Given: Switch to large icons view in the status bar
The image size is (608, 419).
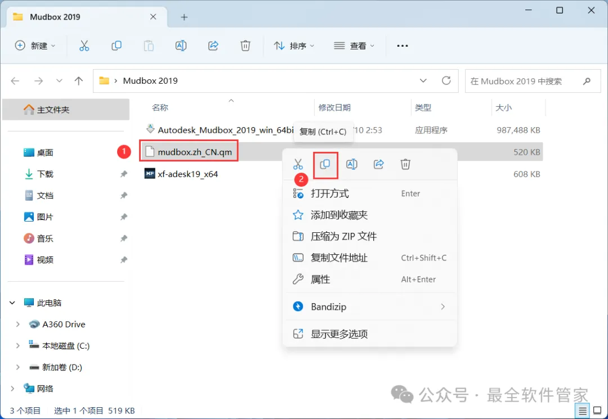Looking at the screenshot, I should [597, 411].
